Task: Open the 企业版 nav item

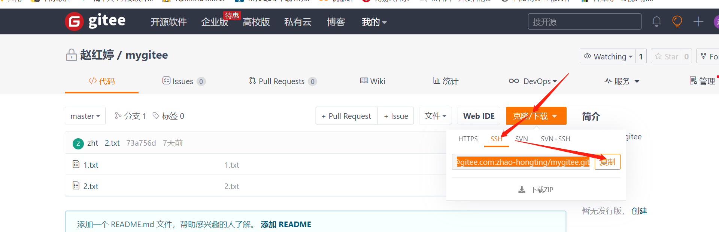Action: point(215,22)
